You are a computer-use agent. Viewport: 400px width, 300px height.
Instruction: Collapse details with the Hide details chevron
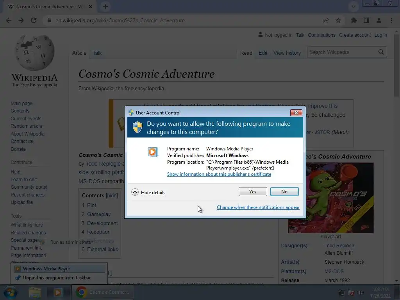coord(135,192)
